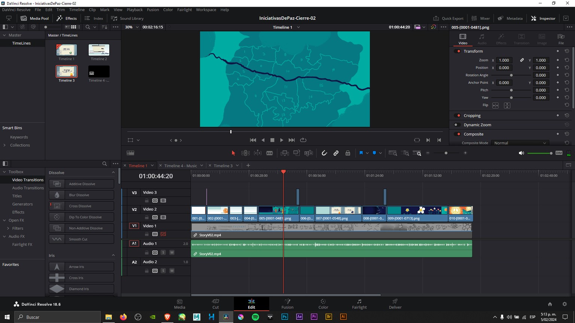Activate the Trim Edit Mode tool
Screen dimensions: 575x323
tap(246, 153)
